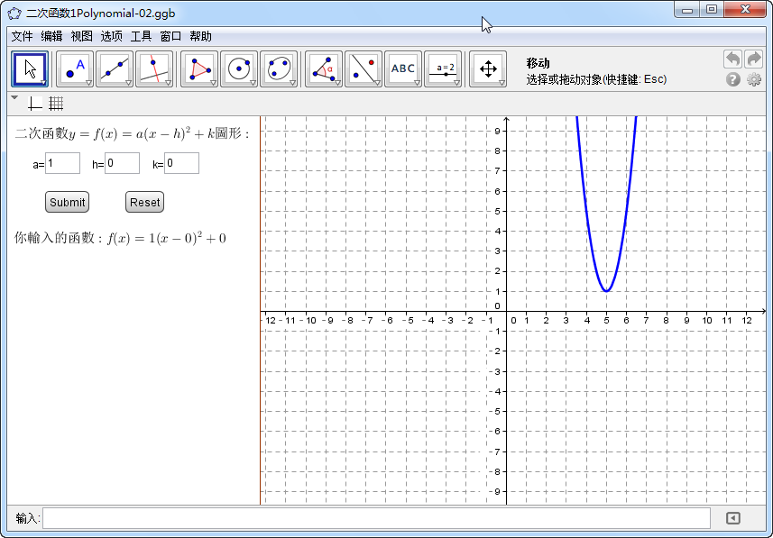Click the 移动 tool name label
Image resolution: width=773 pixels, height=538 pixels.
(x=538, y=63)
